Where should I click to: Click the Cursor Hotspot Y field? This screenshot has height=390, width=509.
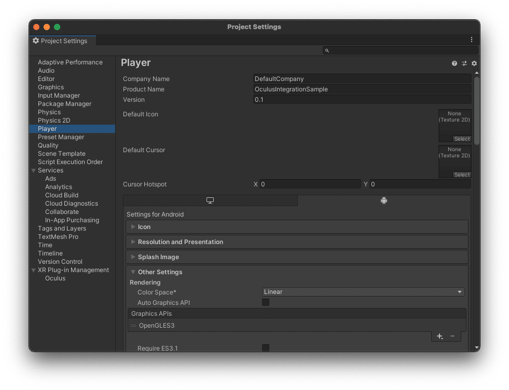coord(420,184)
